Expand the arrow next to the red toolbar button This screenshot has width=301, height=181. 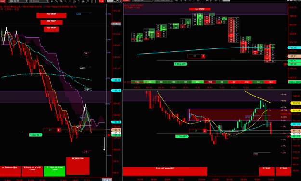105,1
